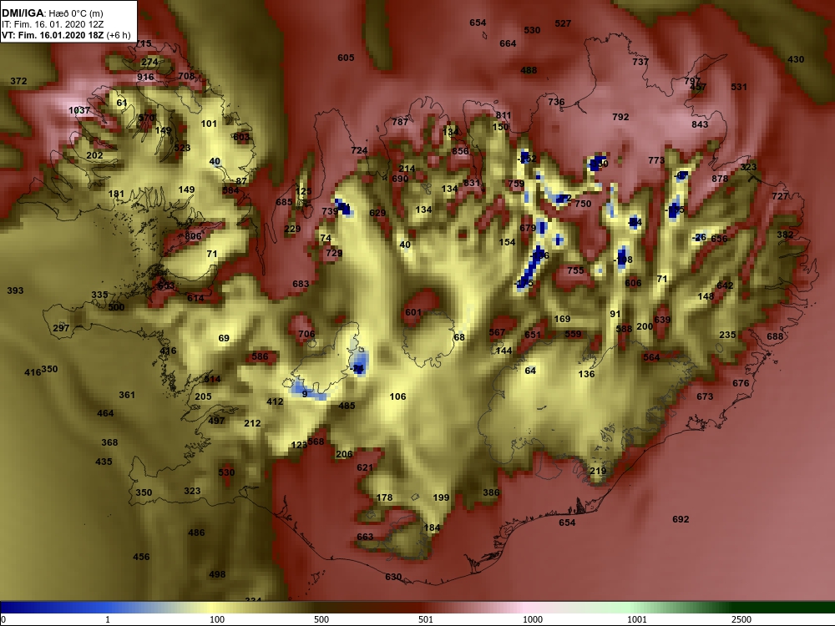Click the map value 708
This screenshot has width=835, height=626.
coord(186,76)
